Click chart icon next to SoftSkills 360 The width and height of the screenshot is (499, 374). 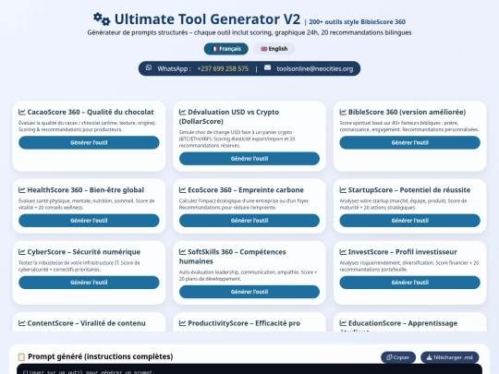click(x=182, y=252)
